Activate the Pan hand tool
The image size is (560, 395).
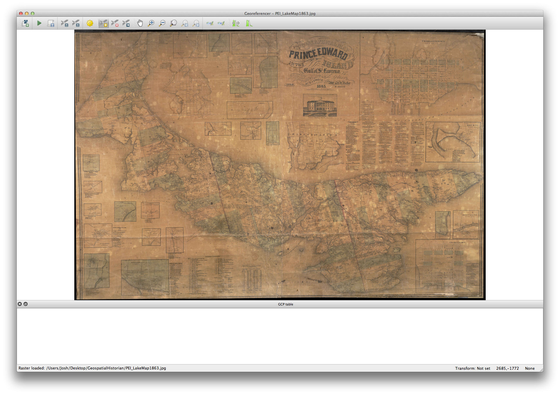(140, 23)
